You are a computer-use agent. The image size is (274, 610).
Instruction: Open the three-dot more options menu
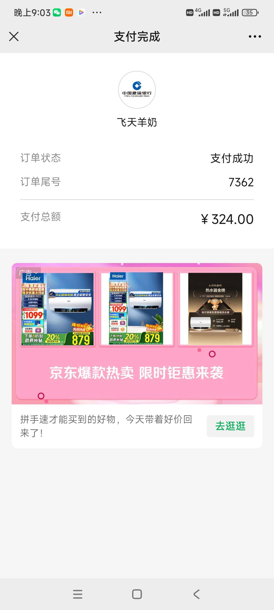click(x=255, y=37)
